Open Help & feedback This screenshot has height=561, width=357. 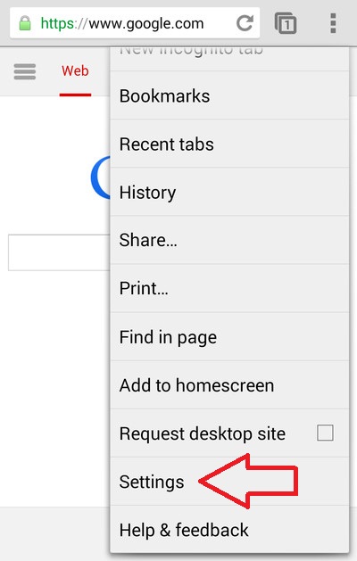[229, 530]
